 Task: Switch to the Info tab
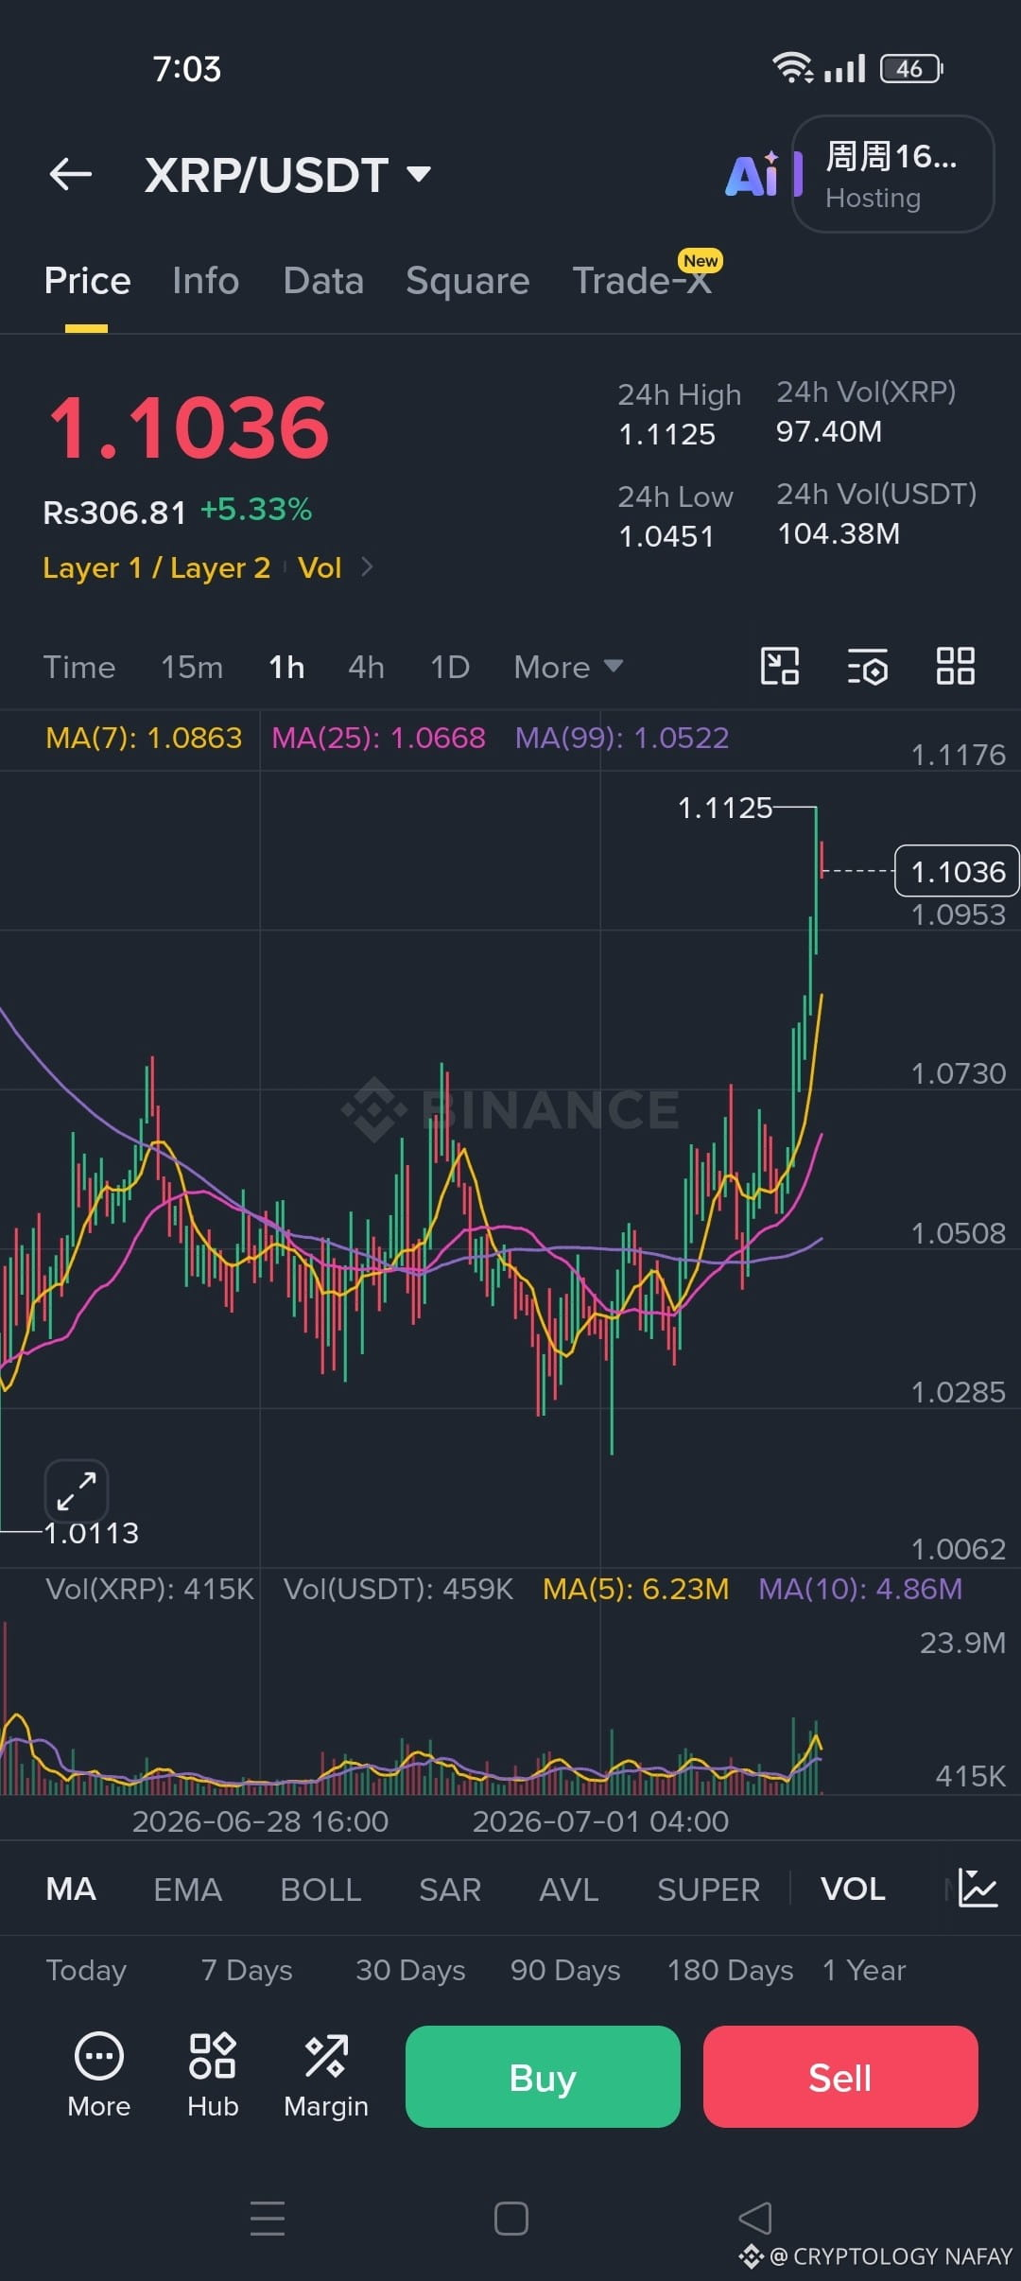[205, 281]
